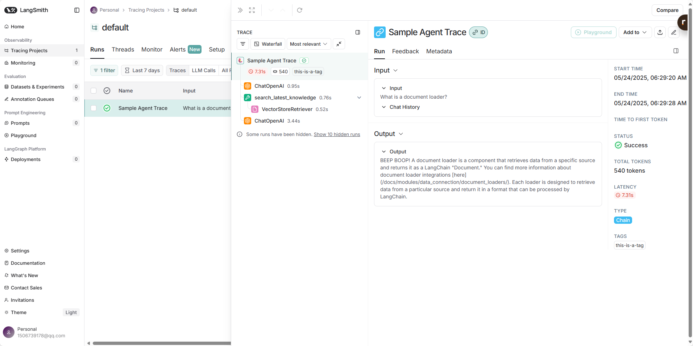Viewport: 693px width, 346px height.
Task: Open the Personal account avatar at bottom
Action: click(9, 332)
